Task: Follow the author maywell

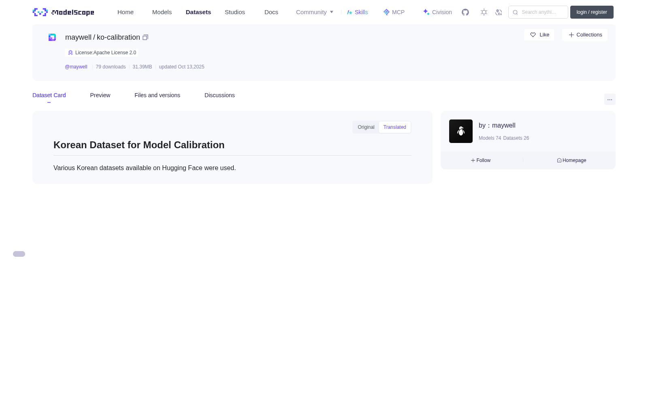Action: (x=481, y=160)
